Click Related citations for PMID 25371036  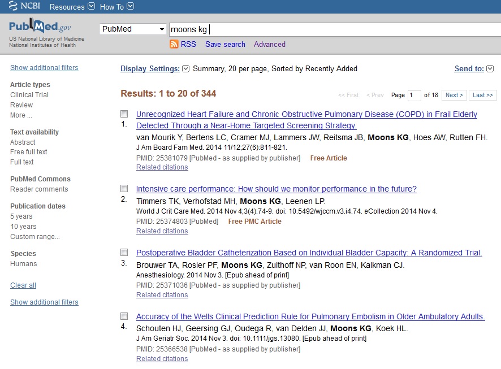click(x=162, y=295)
